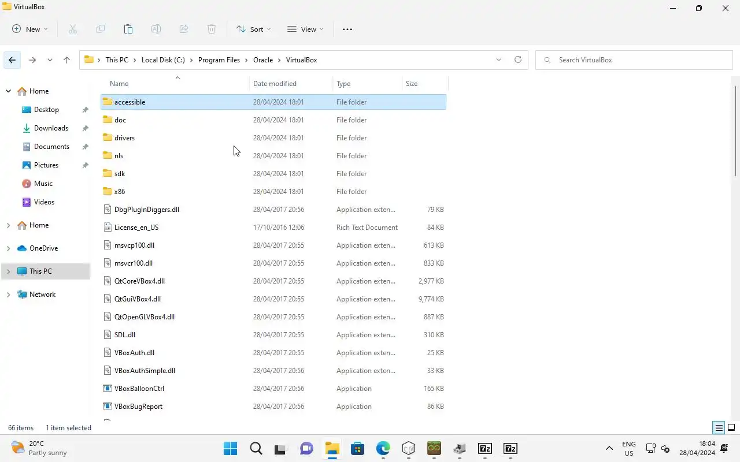The height and width of the screenshot is (462, 740).
Task: Click the first 7z taskbar icon
Action: pos(484,448)
